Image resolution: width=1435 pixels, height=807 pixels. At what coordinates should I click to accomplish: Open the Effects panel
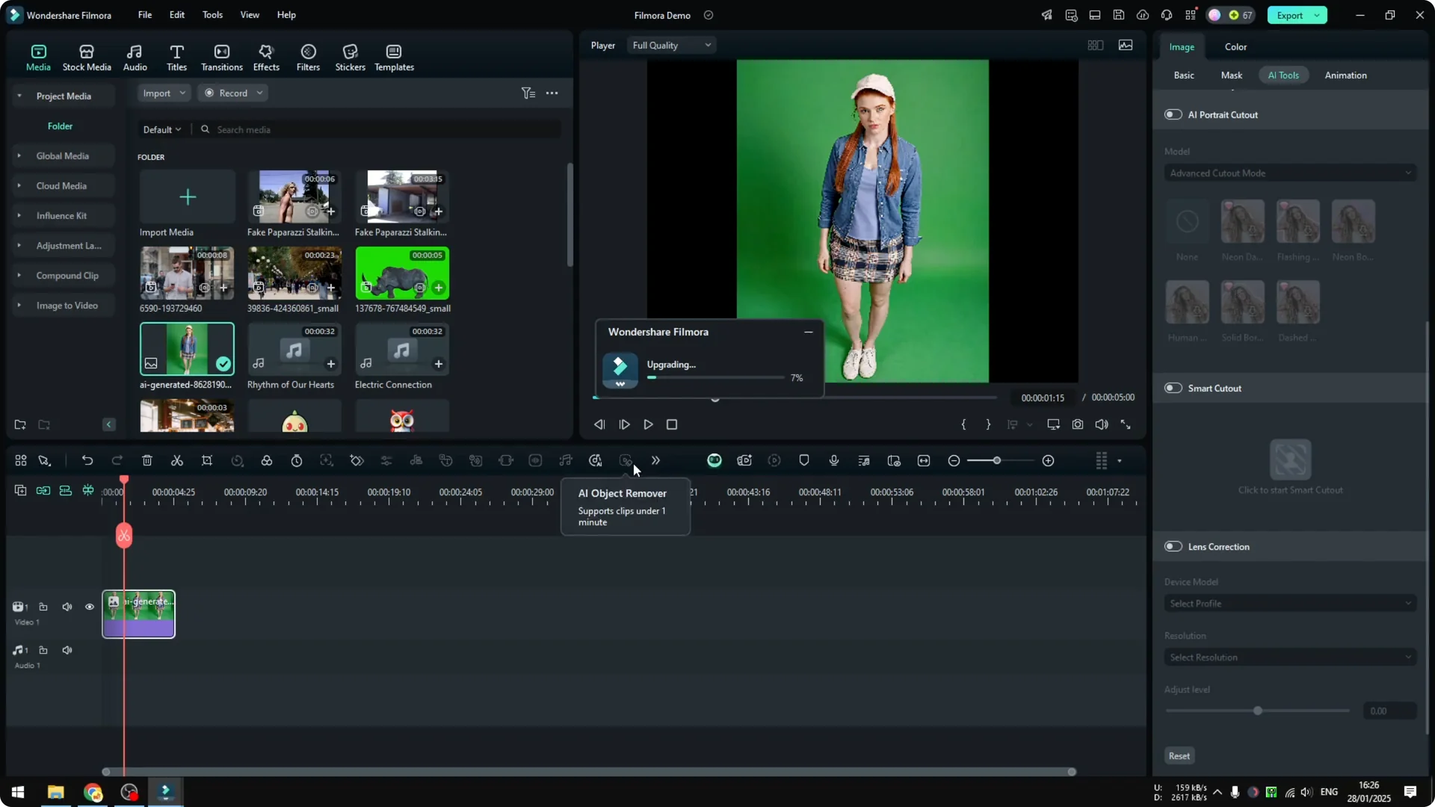[x=266, y=56]
